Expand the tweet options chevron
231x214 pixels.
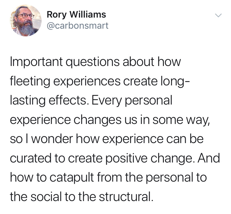point(218,15)
